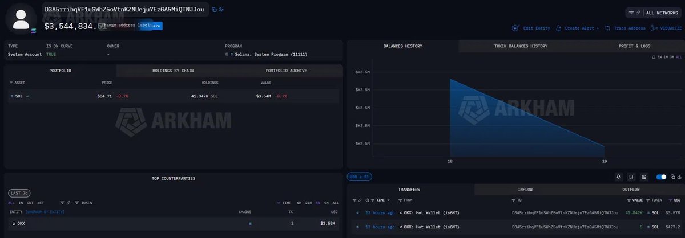
Task: Click the user avatar profile picture
Action: 21,18
